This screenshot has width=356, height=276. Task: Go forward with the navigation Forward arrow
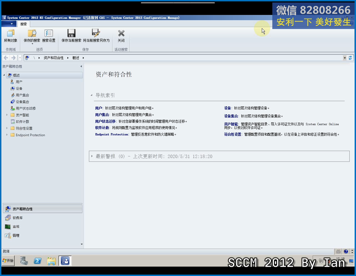(13, 58)
